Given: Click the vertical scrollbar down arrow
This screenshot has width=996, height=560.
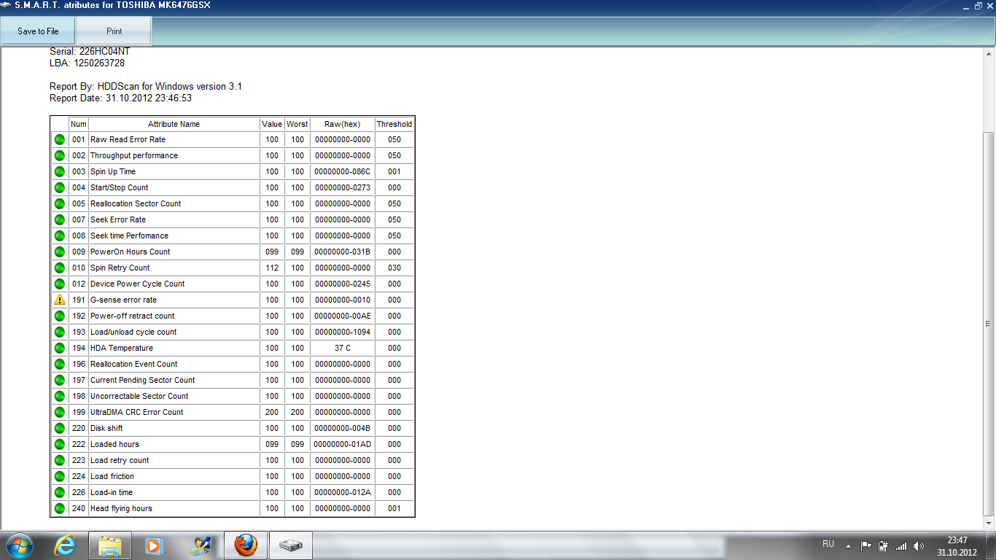Looking at the screenshot, I should pyautogui.click(x=989, y=523).
